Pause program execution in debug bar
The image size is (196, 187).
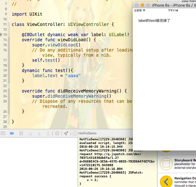(x=21, y=133)
